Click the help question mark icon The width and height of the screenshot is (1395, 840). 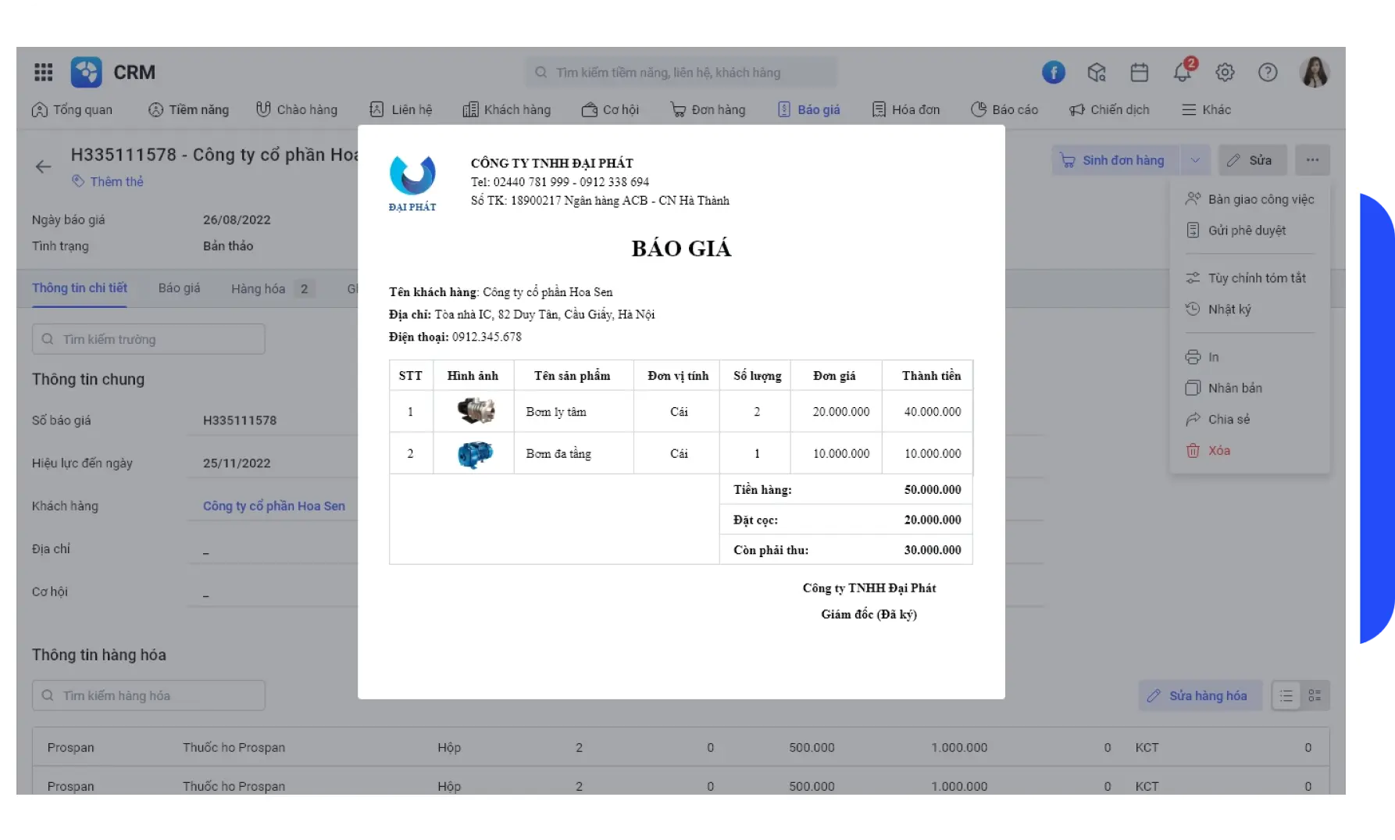click(x=1268, y=72)
